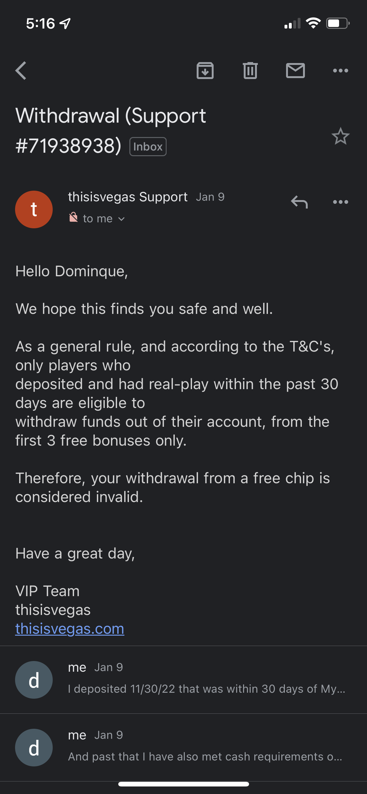
Task: Star the Withdrawal support email
Action: coord(340,136)
